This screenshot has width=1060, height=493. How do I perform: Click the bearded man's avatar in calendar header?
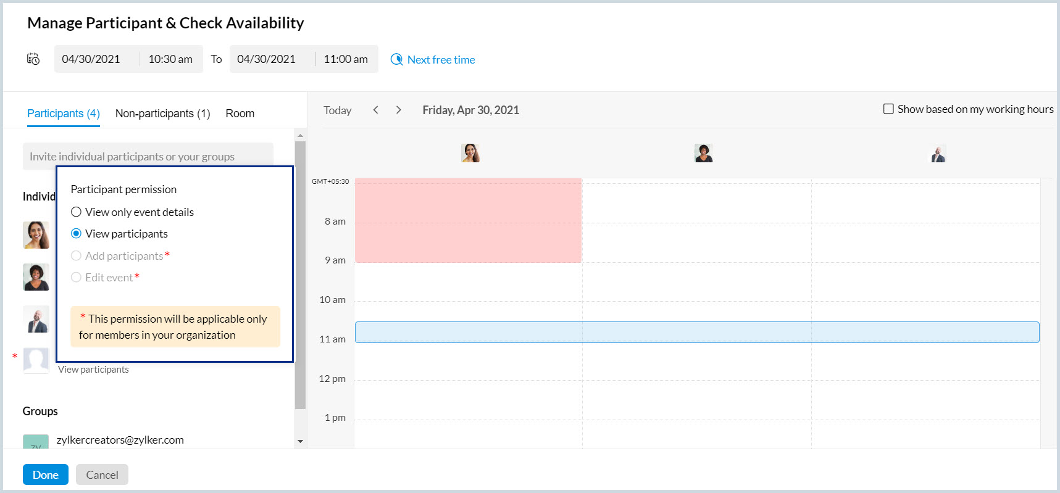tap(938, 154)
